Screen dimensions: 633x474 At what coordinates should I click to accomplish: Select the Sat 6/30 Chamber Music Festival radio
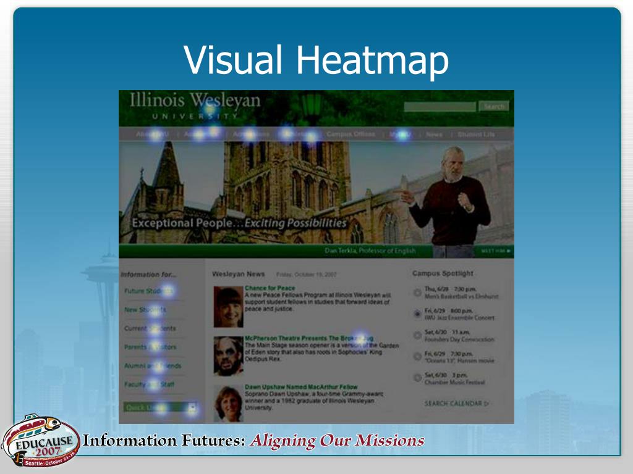(x=417, y=378)
